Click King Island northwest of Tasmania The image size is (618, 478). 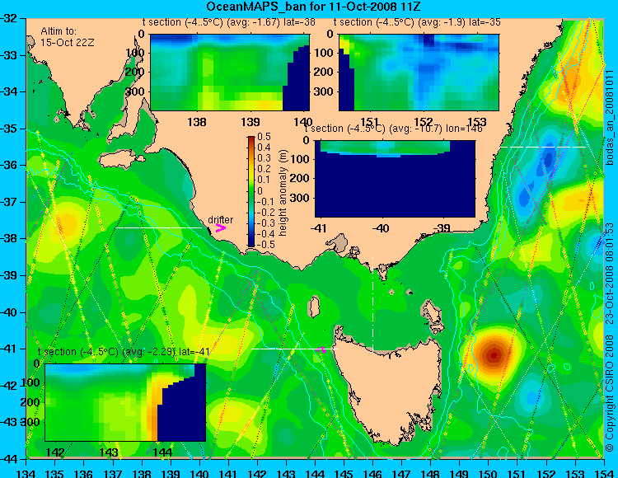coord(314,307)
